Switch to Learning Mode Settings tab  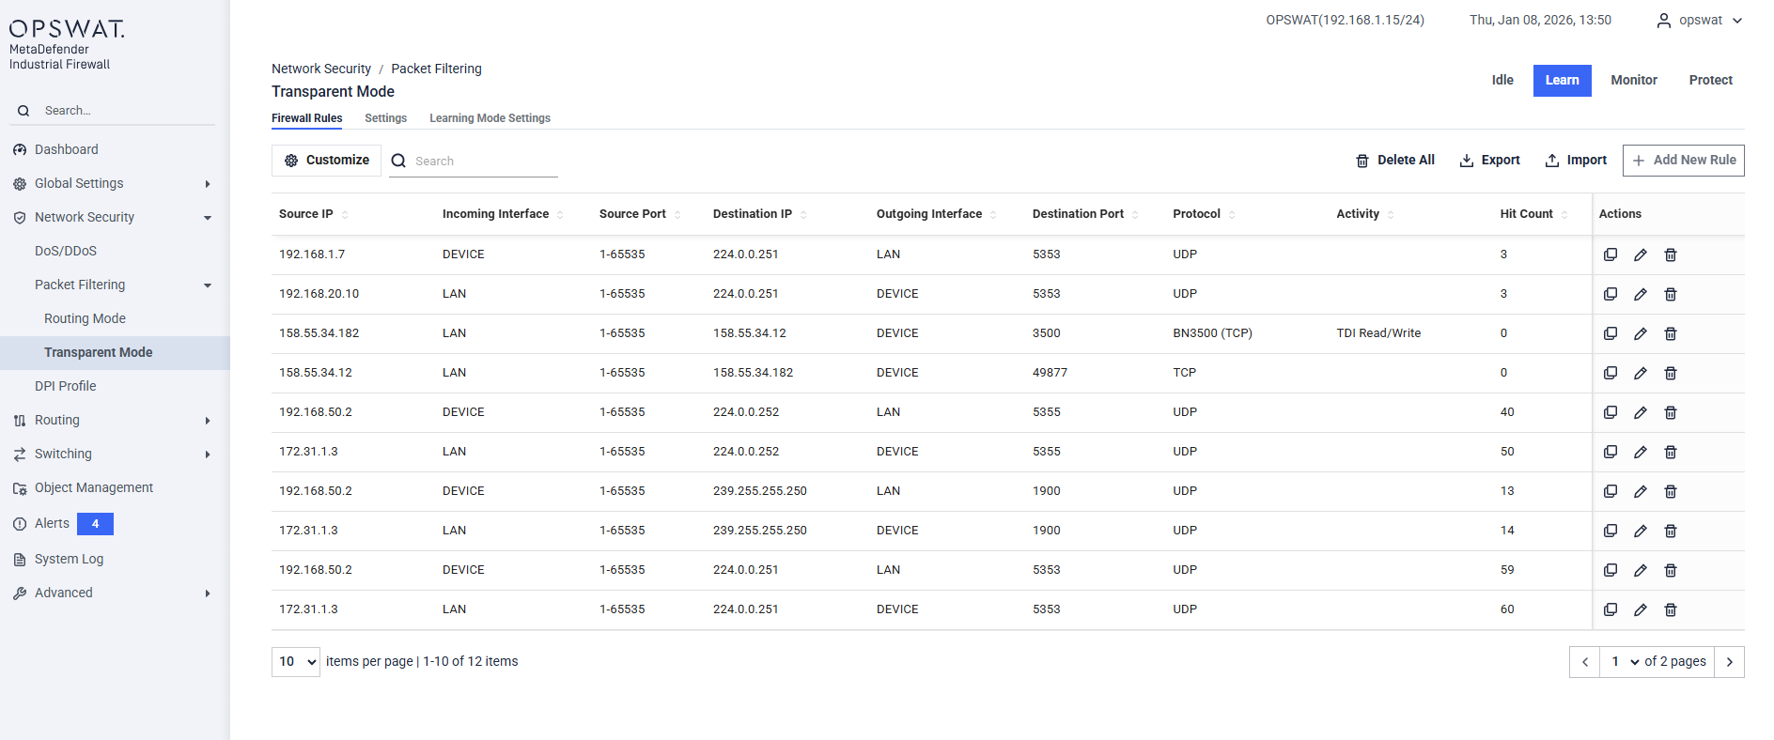click(x=490, y=118)
